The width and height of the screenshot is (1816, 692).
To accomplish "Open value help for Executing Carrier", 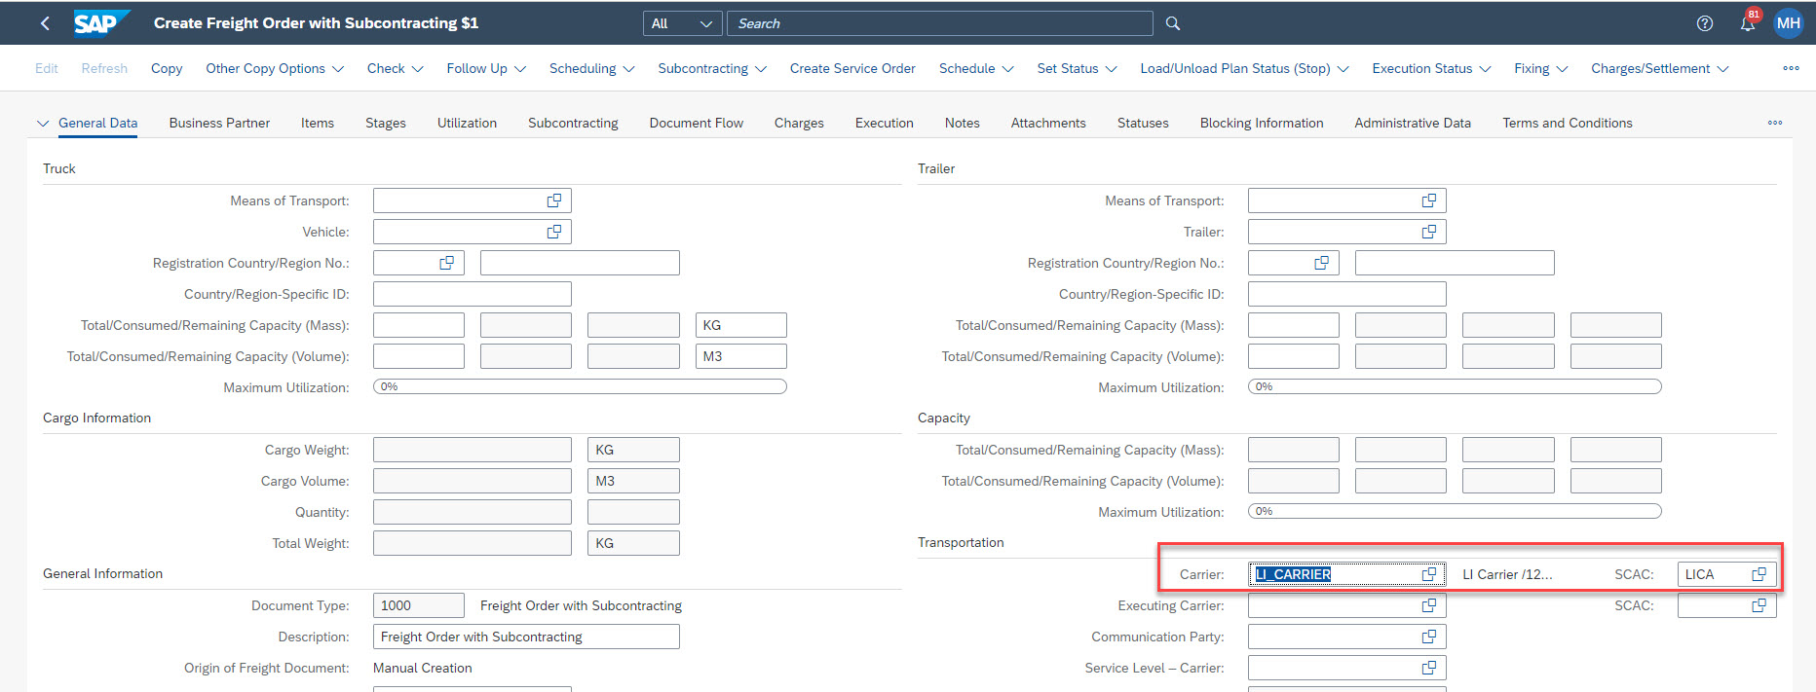I will tap(1428, 605).
